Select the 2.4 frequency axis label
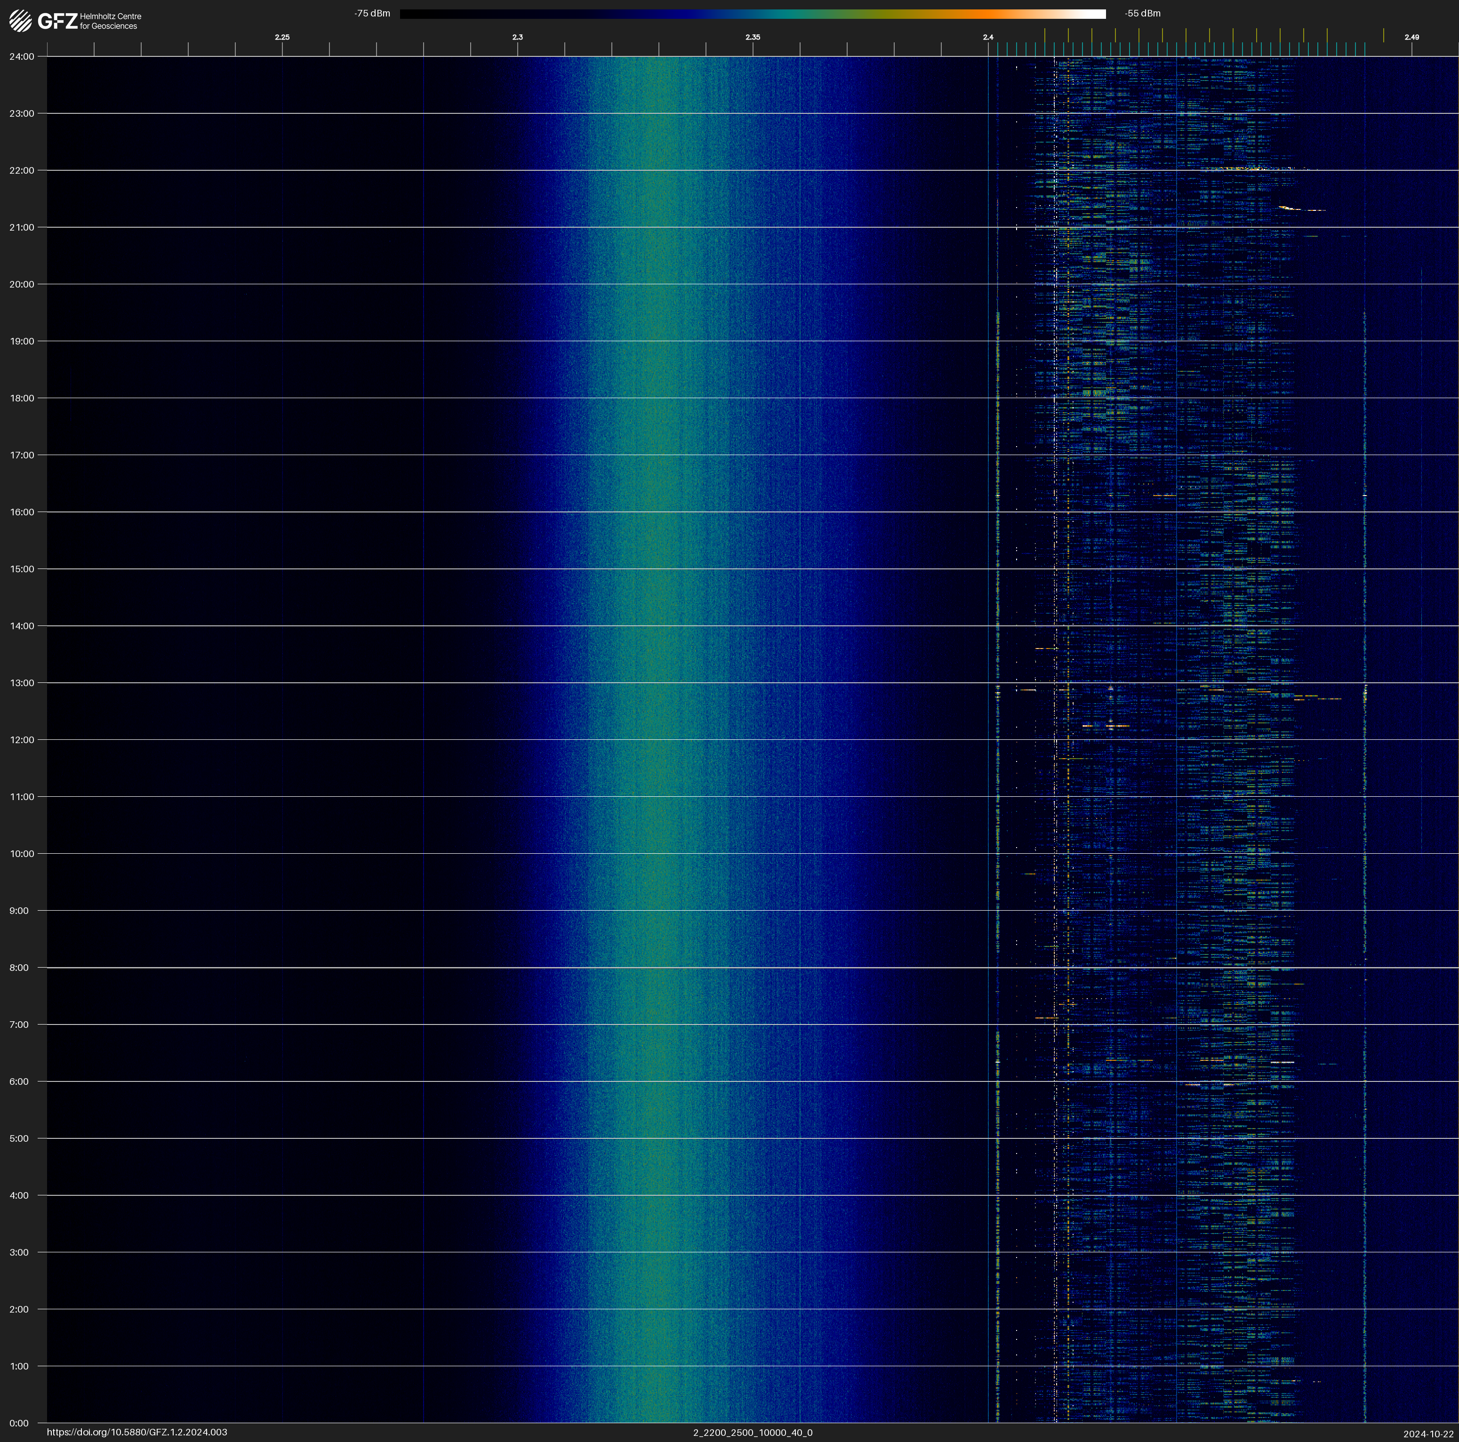This screenshot has width=1459, height=1442. coord(988,37)
